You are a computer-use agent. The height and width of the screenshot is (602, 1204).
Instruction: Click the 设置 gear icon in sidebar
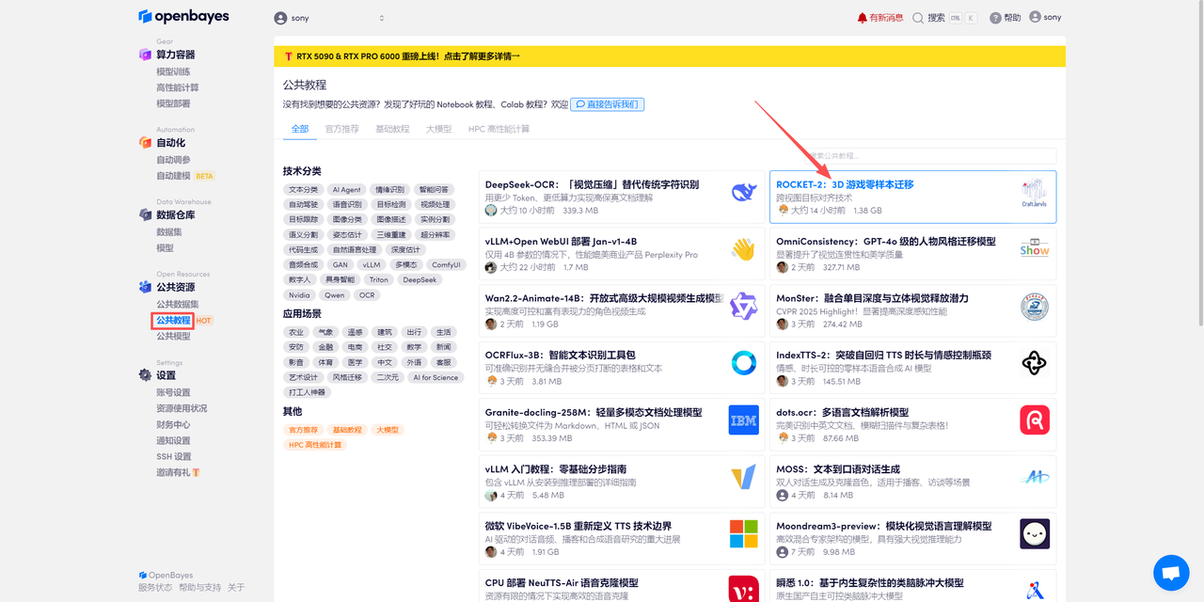point(145,374)
